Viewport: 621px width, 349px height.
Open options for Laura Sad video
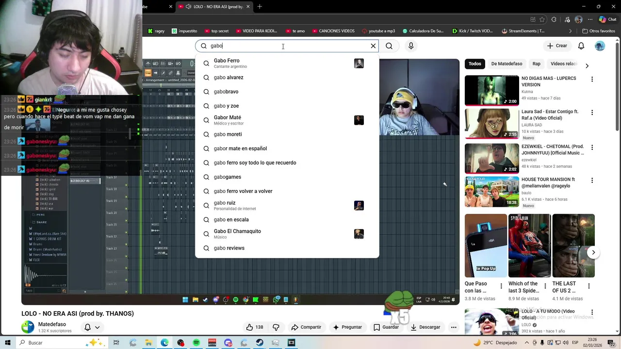pos(592,112)
